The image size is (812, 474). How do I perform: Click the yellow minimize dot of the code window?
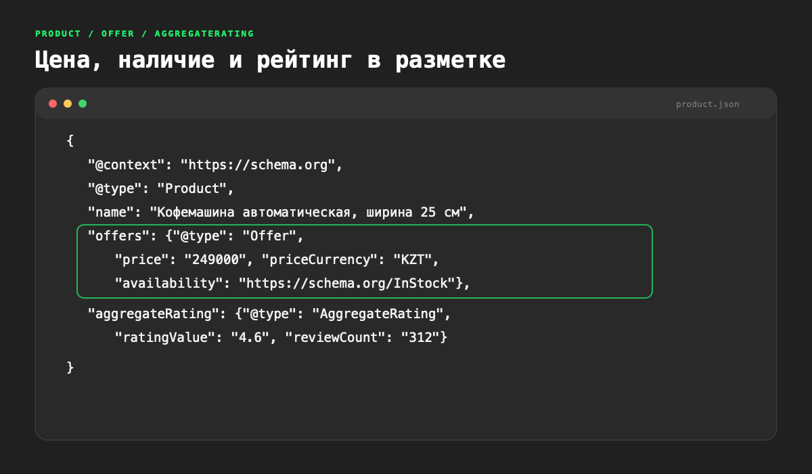click(68, 104)
